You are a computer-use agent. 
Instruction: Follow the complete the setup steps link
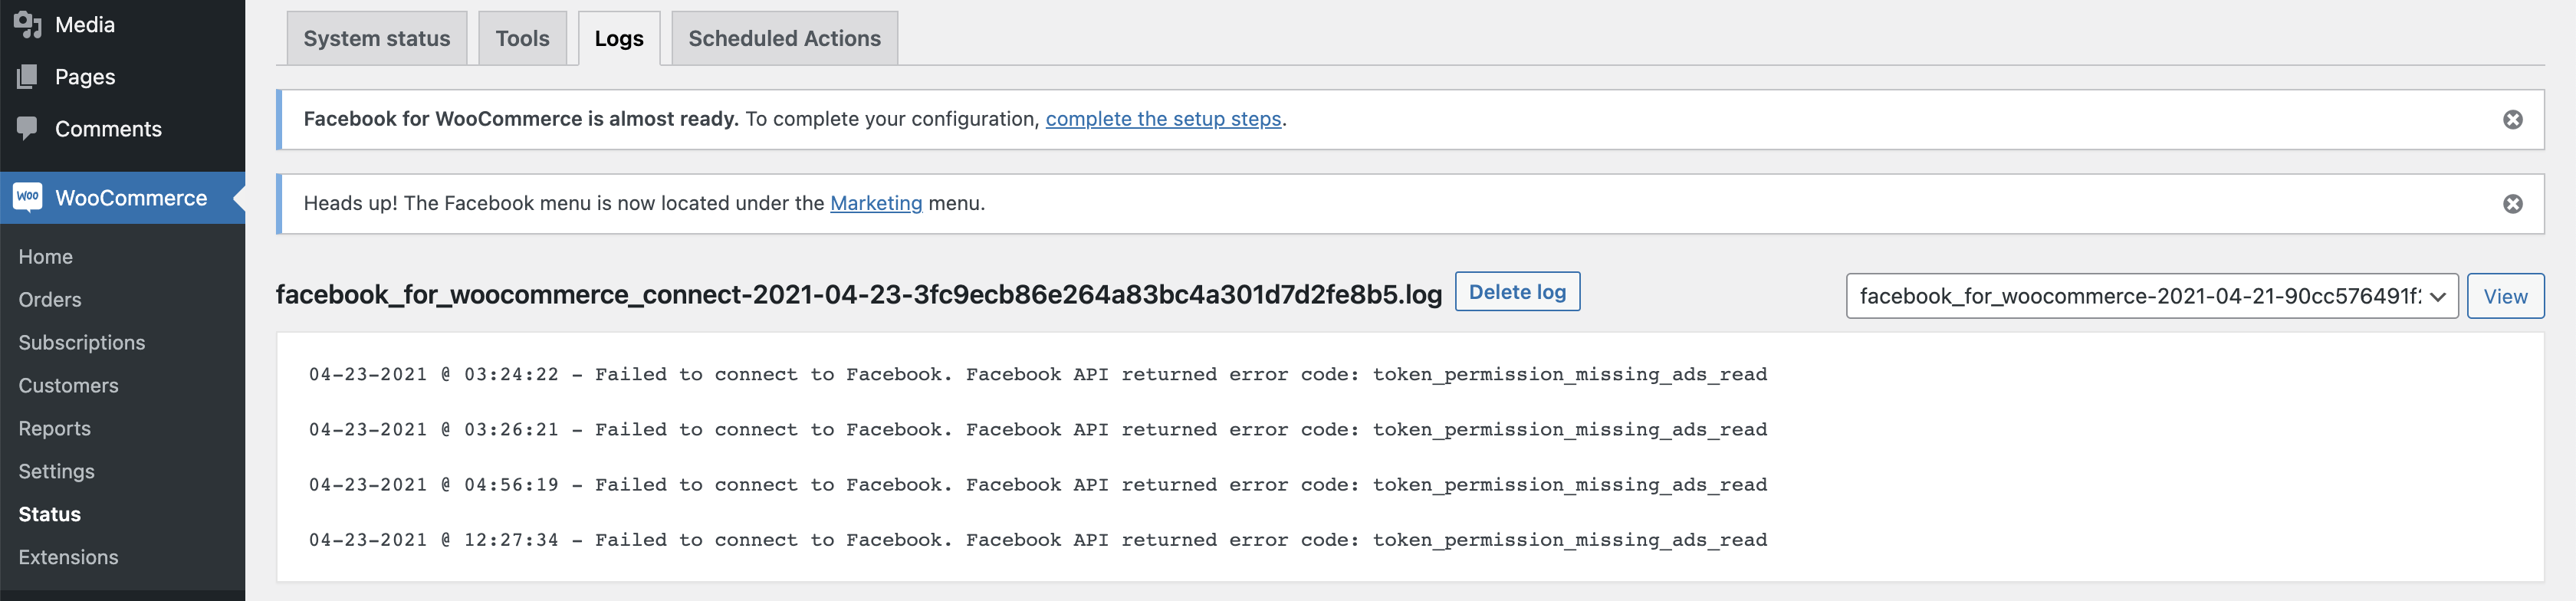[x=1163, y=119]
